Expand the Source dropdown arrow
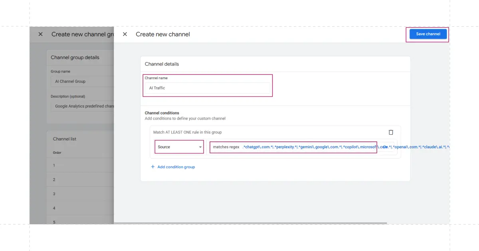This screenshot has width=479, height=251. tap(200, 147)
